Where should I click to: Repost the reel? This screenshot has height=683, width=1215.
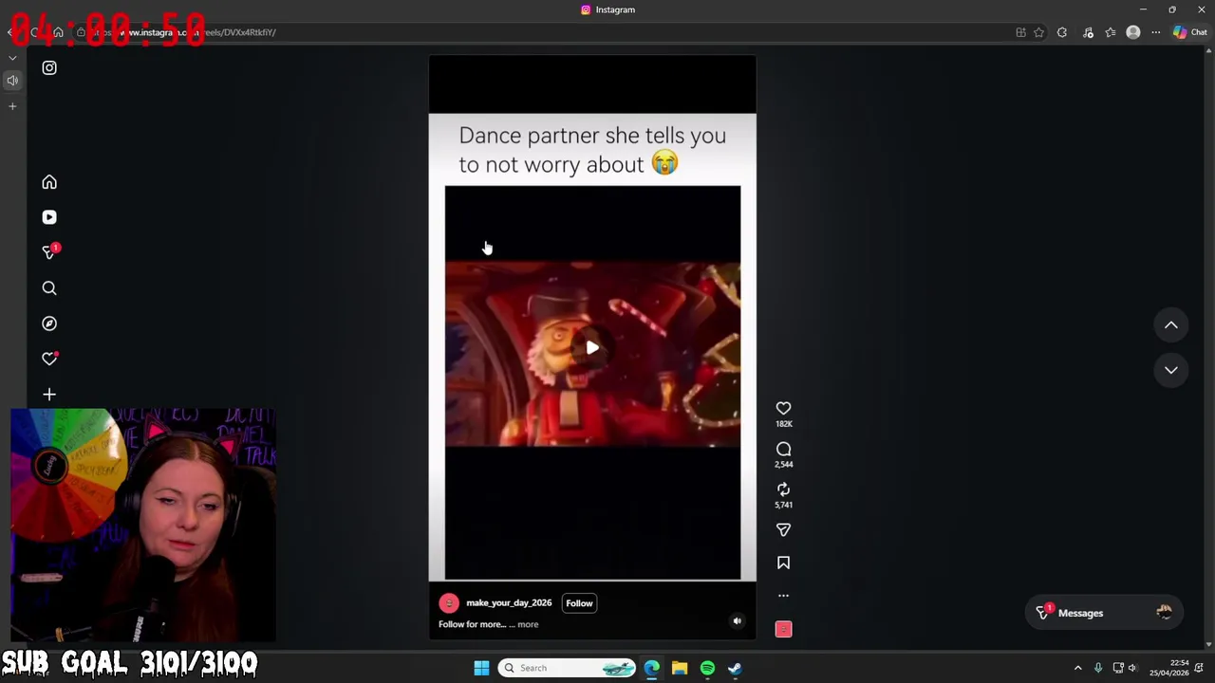click(x=783, y=489)
